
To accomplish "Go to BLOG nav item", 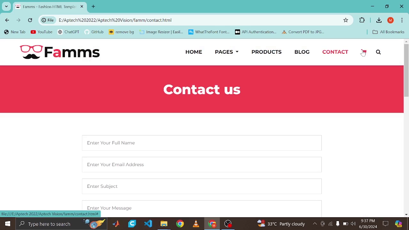I will (302, 52).
